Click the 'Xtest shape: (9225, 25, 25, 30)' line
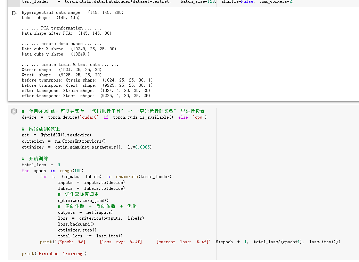This screenshot has height=262, width=359. tap(62, 75)
